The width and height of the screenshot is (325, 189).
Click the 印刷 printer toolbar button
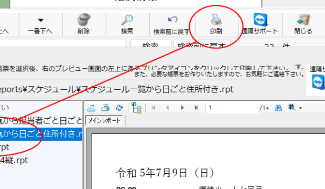pyautogui.click(x=216, y=25)
